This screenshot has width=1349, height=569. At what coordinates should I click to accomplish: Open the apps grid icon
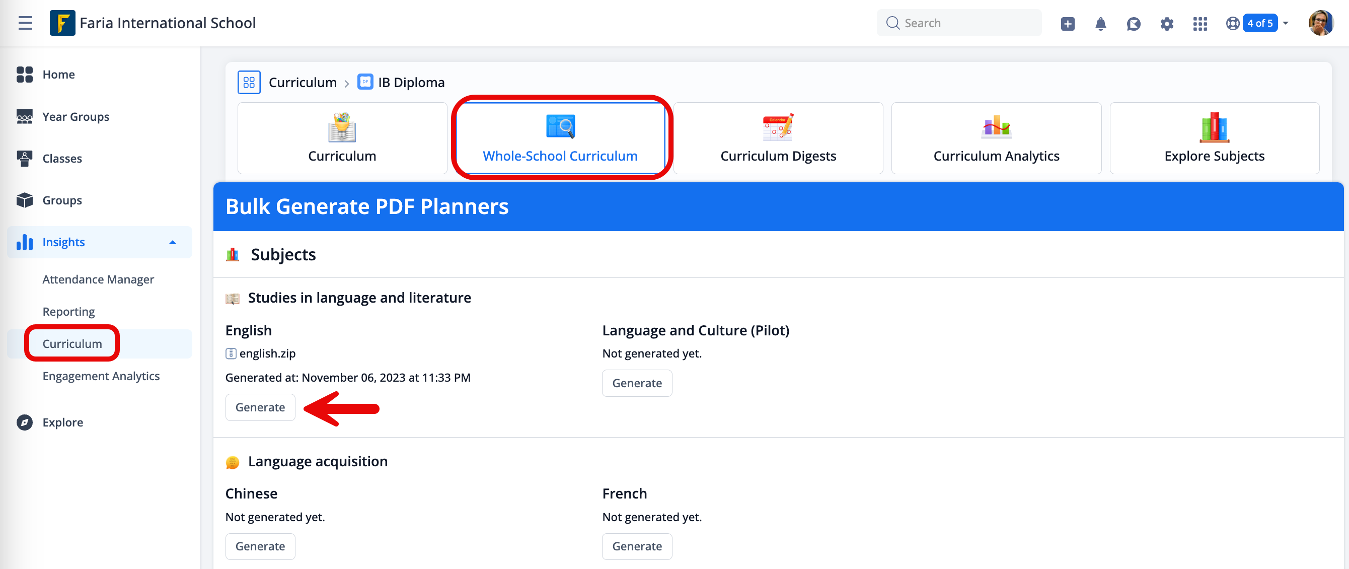(x=1200, y=24)
